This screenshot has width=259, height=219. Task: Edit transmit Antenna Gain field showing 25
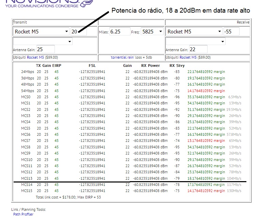tap(45, 49)
